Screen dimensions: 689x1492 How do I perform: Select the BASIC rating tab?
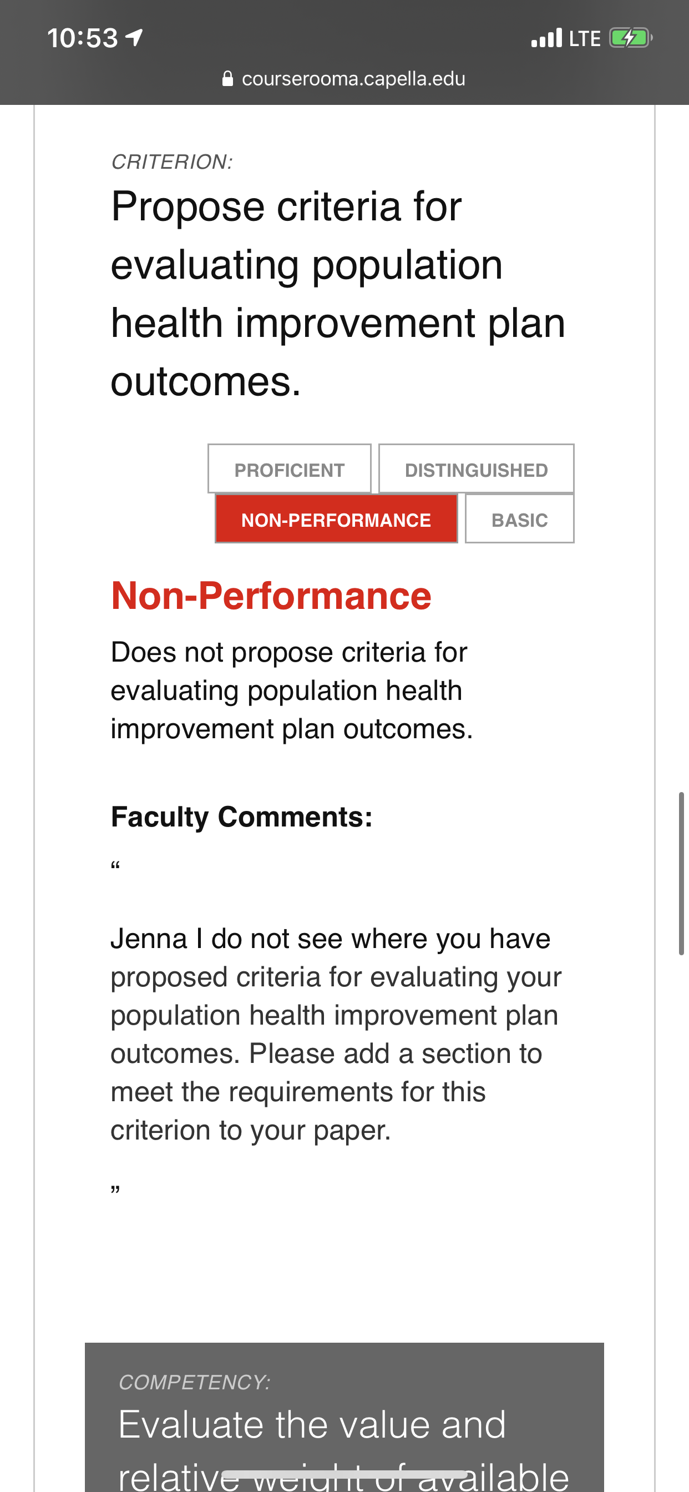[x=519, y=519]
